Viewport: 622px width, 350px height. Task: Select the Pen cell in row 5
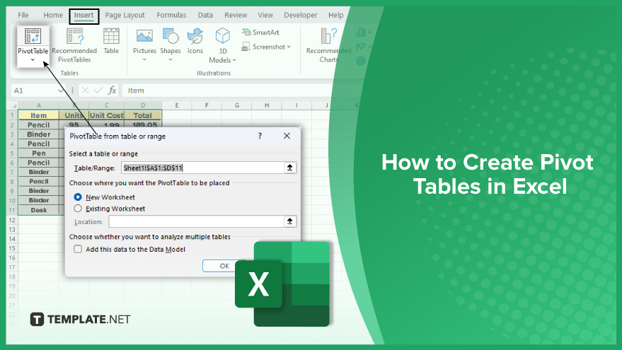[38, 153]
